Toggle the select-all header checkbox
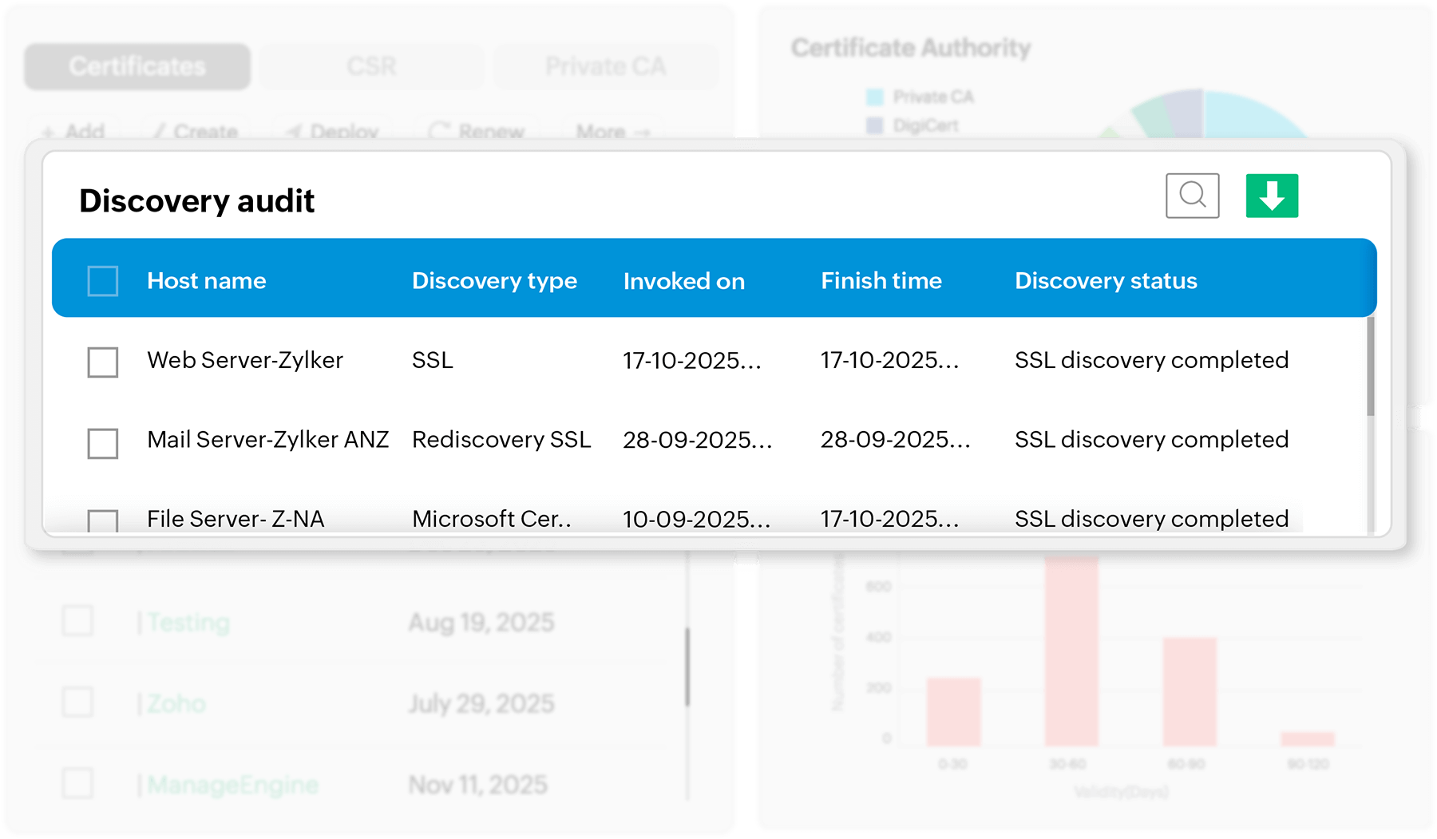Viewport: 1437px width, 839px height. [103, 281]
